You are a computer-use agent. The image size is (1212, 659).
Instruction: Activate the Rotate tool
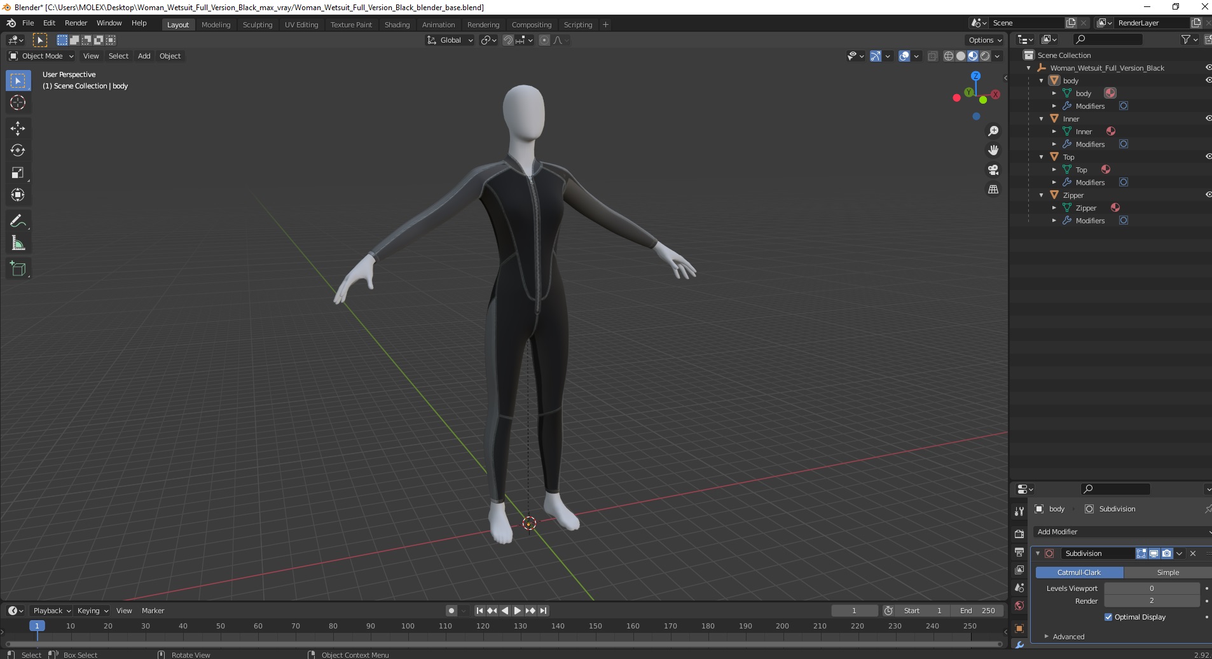pos(18,150)
